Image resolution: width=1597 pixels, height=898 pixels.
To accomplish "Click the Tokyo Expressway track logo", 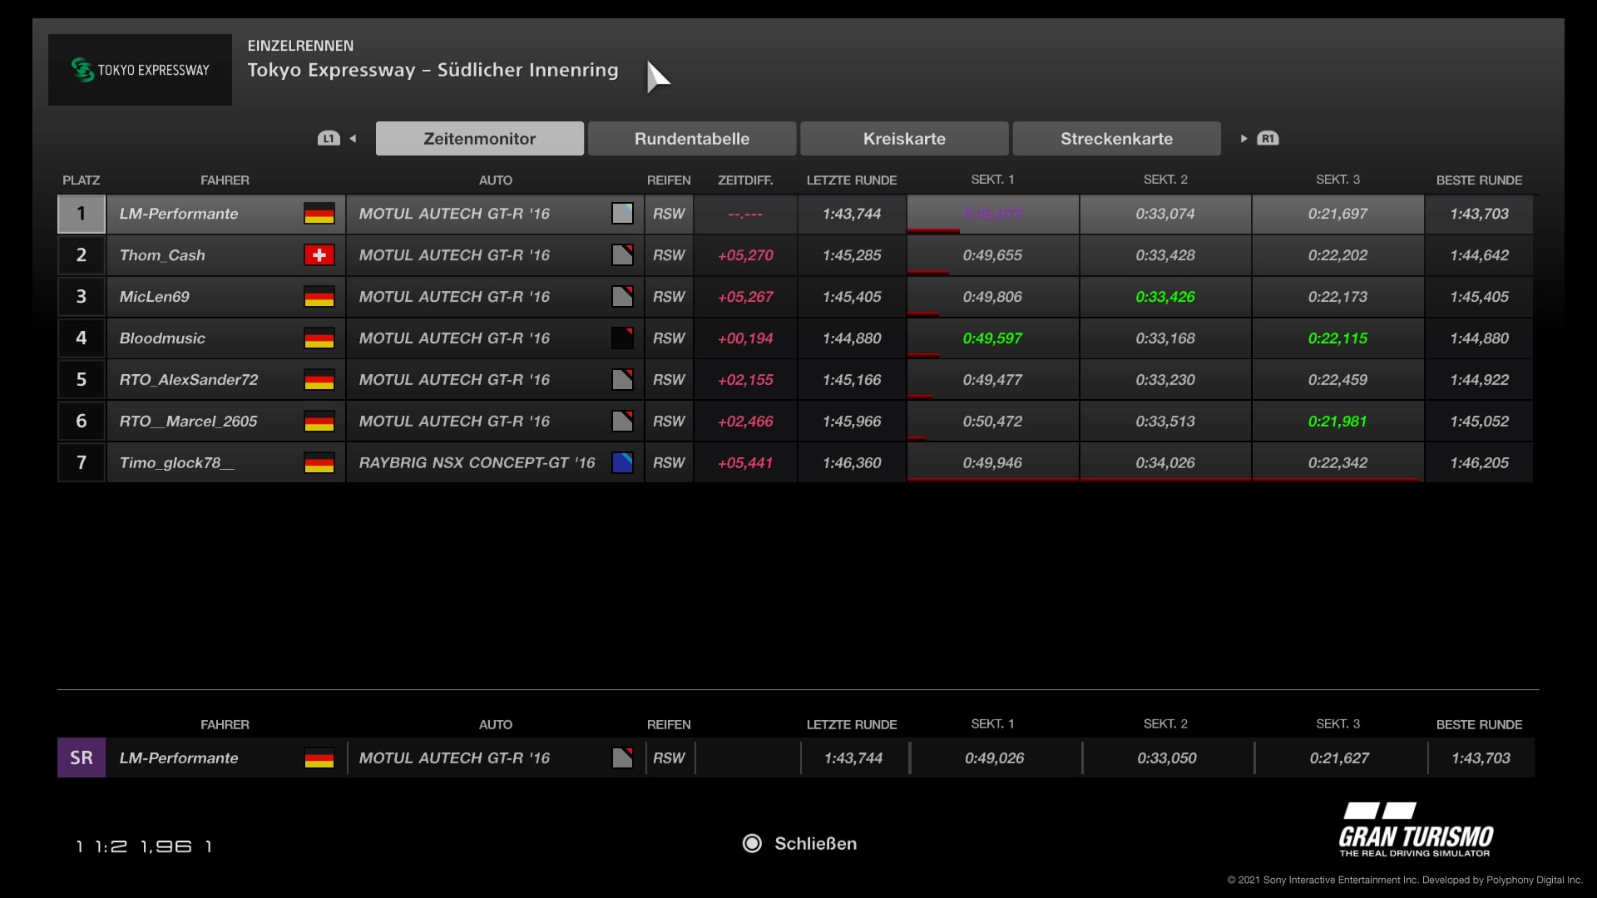I will 140,70.
